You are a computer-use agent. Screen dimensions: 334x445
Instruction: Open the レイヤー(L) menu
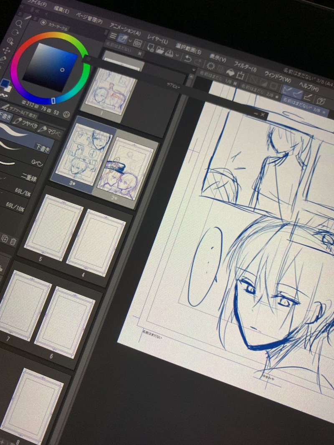tap(157, 40)
